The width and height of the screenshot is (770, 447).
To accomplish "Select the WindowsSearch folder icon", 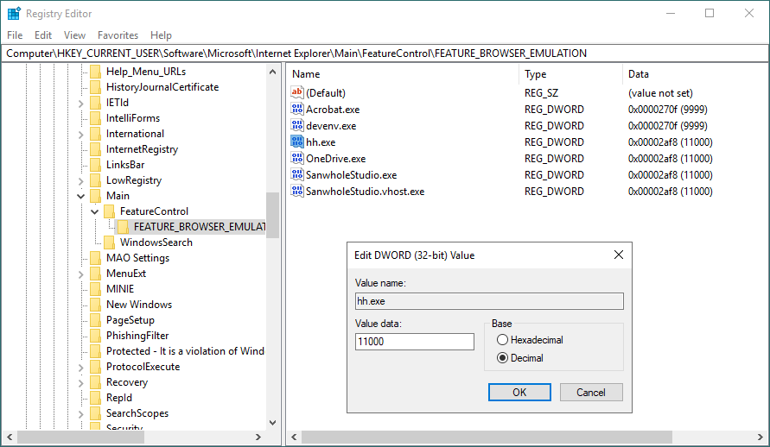I will [110, 242].
